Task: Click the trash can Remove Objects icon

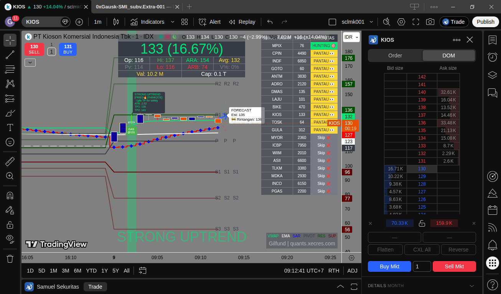Action: coord(10,259)
